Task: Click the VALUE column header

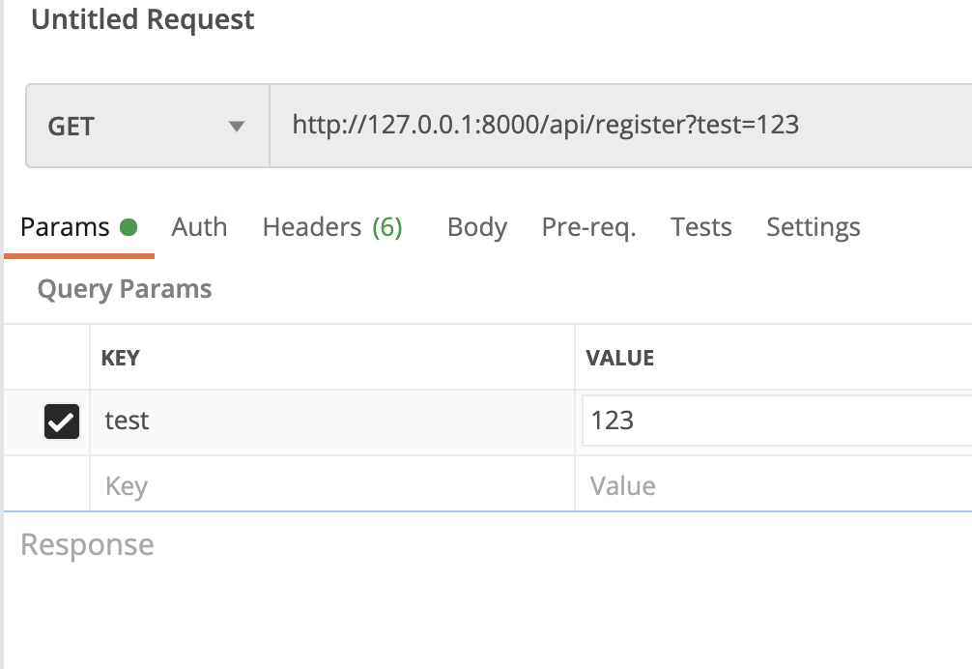Action: pyautogui.click(x=620, y=358)
